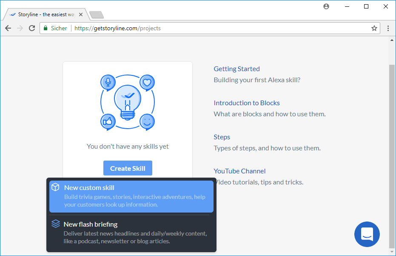Click the chat support bubble icon
Screen dimensions: 396x256
click(x=367, y=234)
